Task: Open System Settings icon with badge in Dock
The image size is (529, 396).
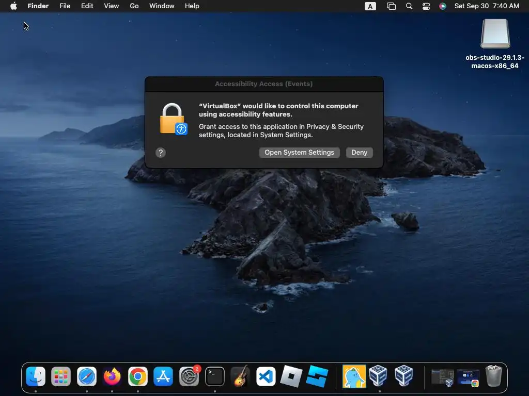Action: [x=189, y=375]
